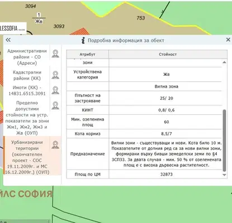Click locate icon beside Имоти (КК) 14831.6515.3091
This screenshot has height=223, width=232.
point(55,90)
